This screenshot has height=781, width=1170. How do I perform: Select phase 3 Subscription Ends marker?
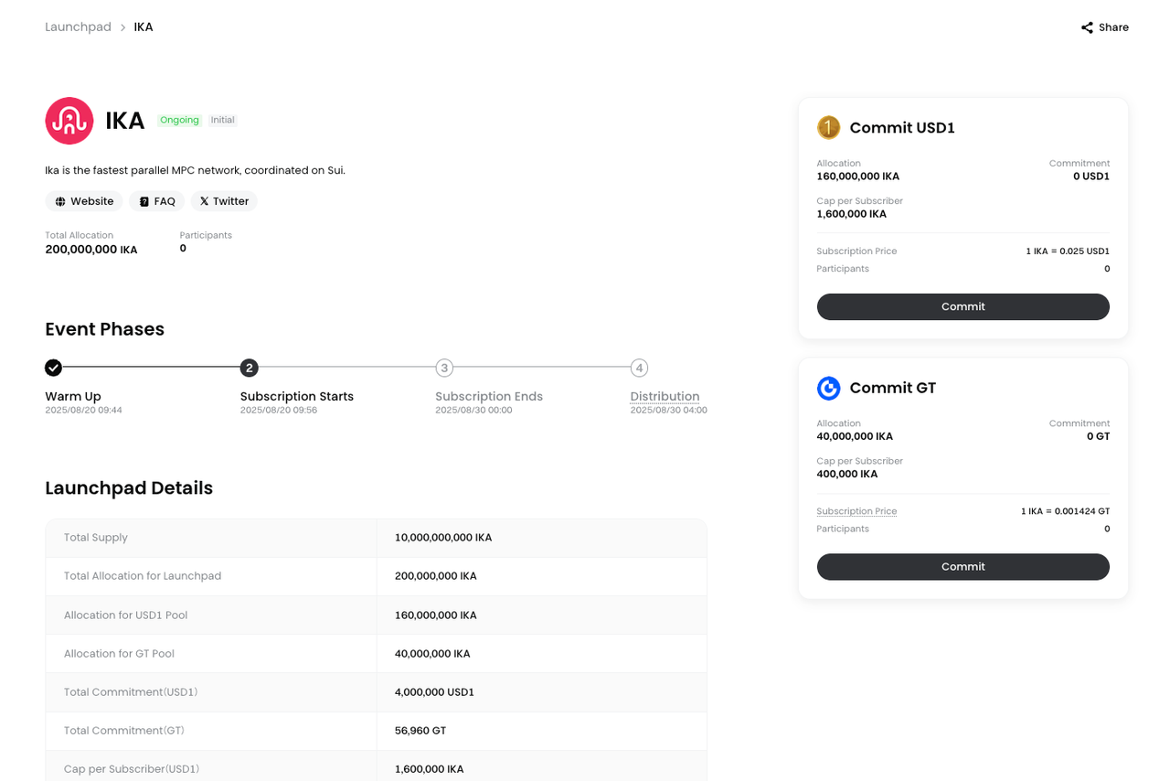pyautogui.click(x=444, y=368)
